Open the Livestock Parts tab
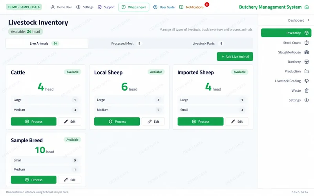This screenshot has width=314, height=196. 208,44
